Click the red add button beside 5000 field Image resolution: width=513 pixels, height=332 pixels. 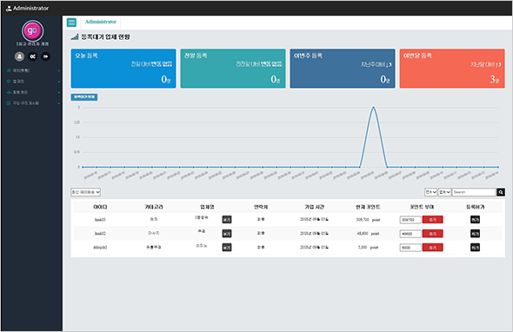point(432,248)
